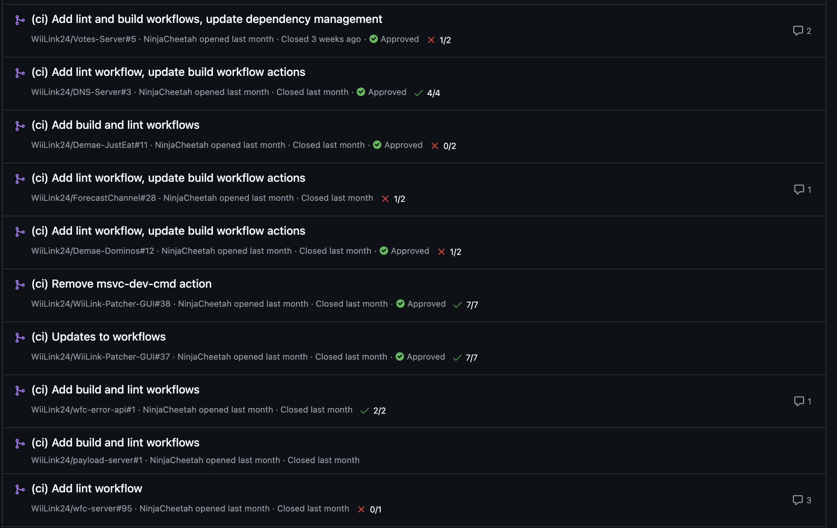
Task: Click failed checks X icon for Demae-JustEat#11
Action: point(435,146)
